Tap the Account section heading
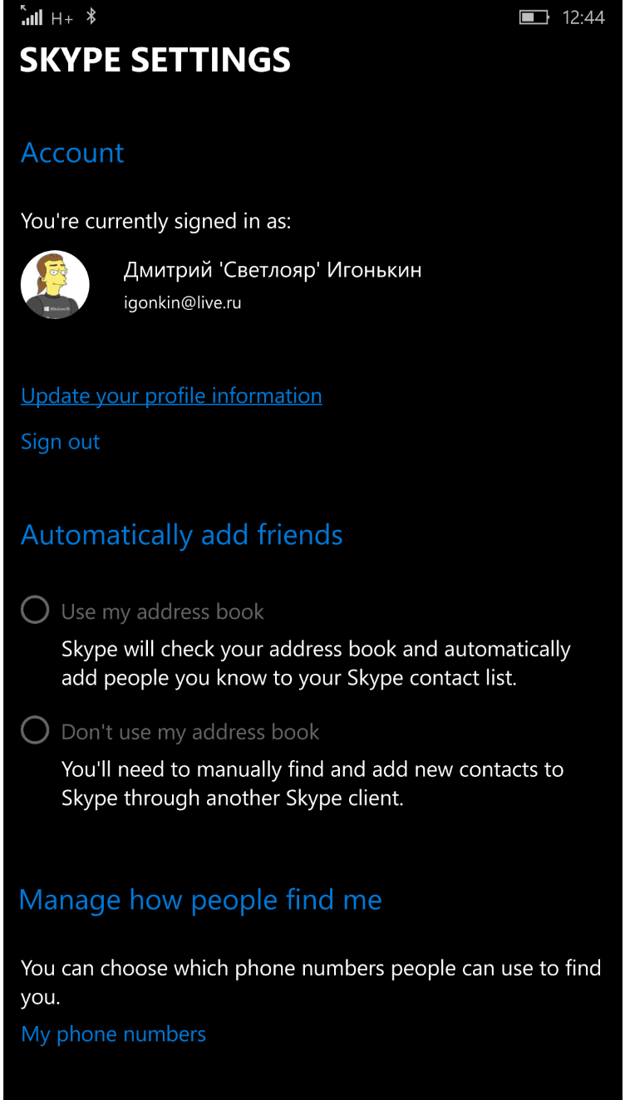The height and width of the screenshot is (1100, 625). 72,153
